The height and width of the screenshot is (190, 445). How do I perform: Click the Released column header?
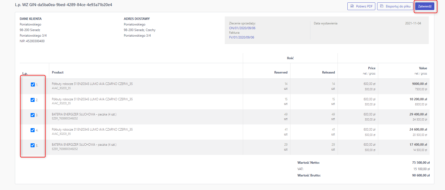(328, 72)
